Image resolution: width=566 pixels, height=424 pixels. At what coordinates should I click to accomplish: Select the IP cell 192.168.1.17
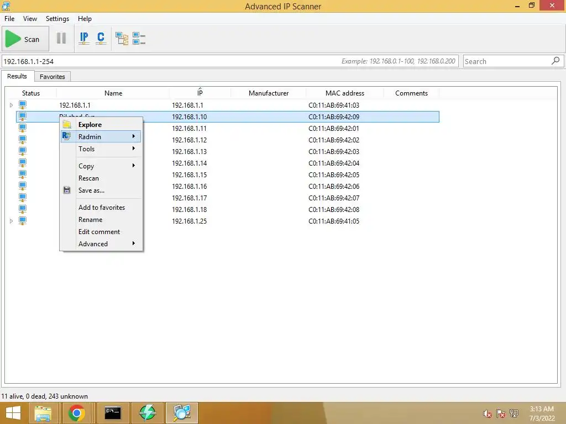coord(189,198)
